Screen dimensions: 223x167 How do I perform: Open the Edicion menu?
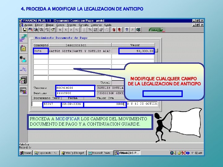[39, 25]
